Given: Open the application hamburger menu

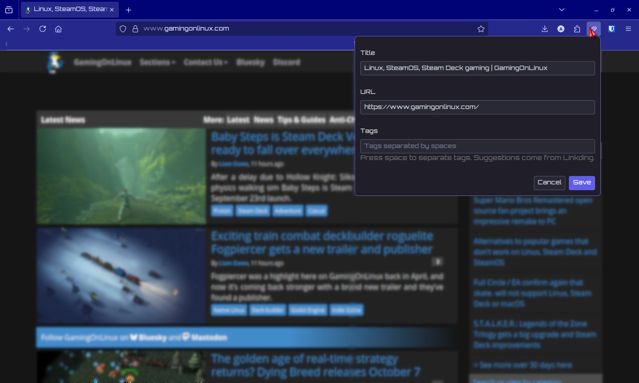Looking at the screenshot, I should pos(628,28).
